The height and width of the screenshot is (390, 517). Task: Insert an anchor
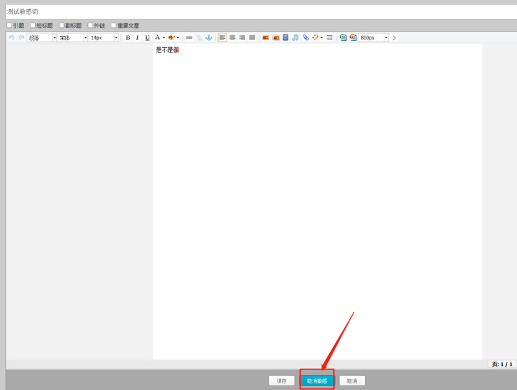[x=208, y=38]
